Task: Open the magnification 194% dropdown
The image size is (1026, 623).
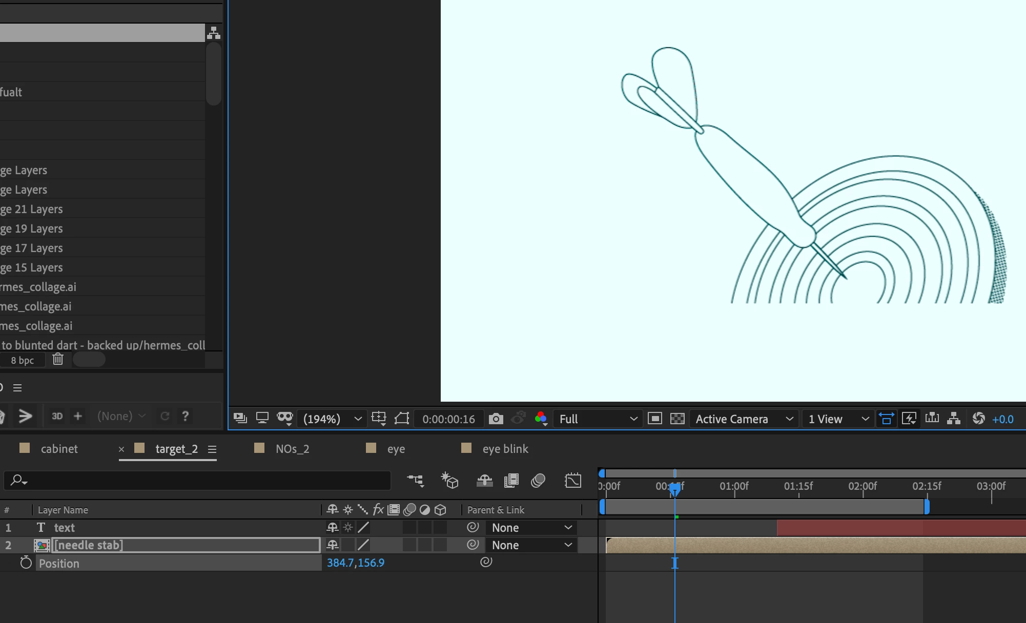Action: click(333, 419)
